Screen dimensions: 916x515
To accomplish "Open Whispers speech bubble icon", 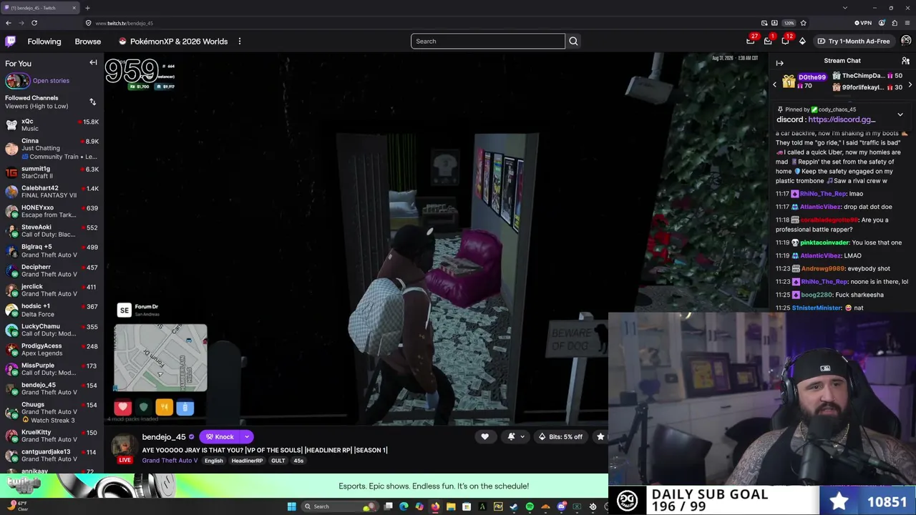I will [785, 41].
